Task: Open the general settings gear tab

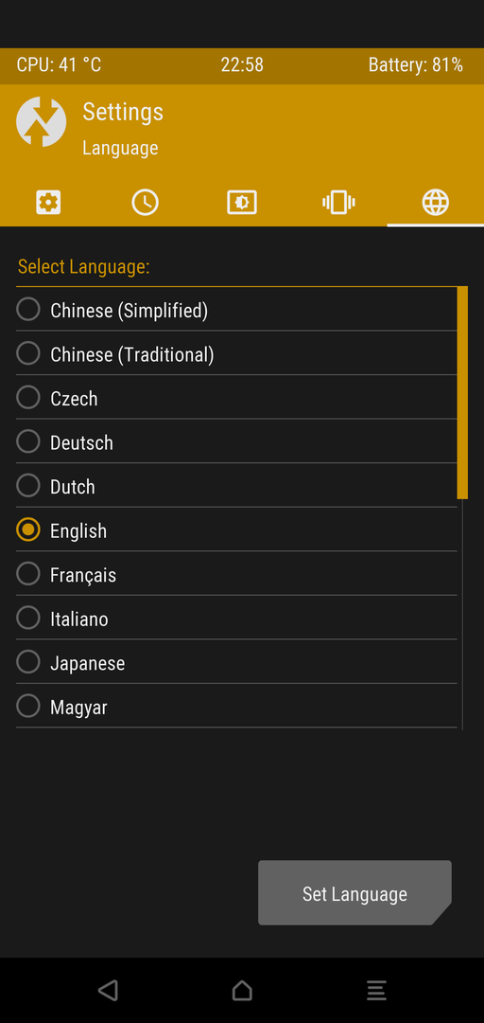Action: [48, 203]
